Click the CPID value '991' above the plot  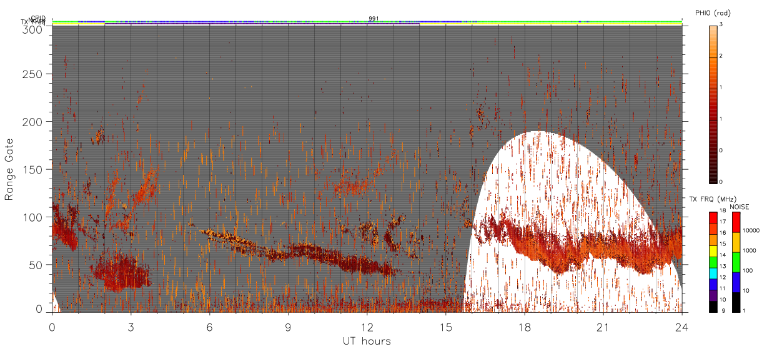click(x=374, y=19)
